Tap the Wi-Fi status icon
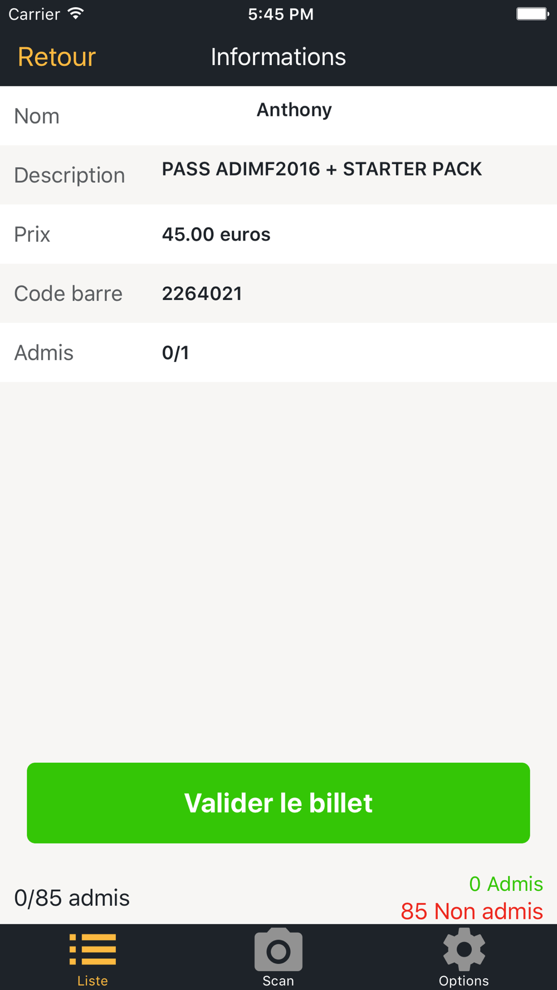The image size is (557, 990). click(76, 13)
